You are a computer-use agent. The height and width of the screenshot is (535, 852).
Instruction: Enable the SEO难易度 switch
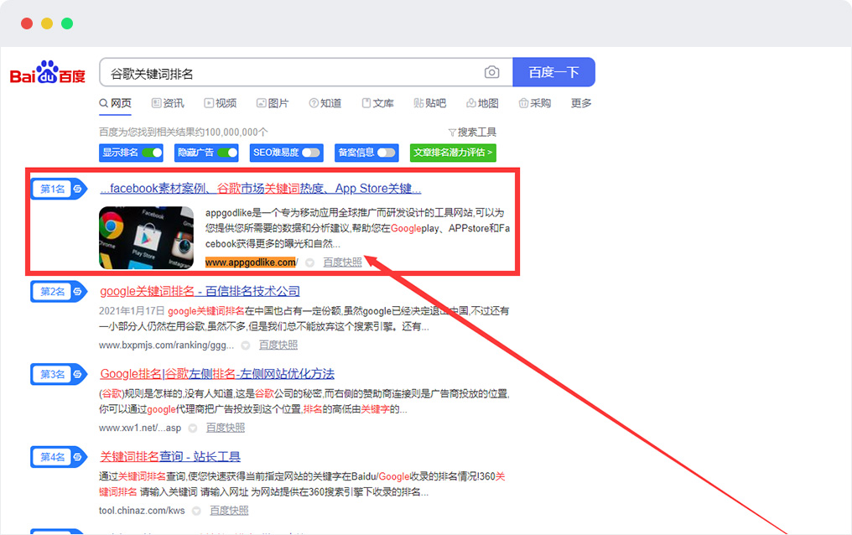tap(311, 153)
